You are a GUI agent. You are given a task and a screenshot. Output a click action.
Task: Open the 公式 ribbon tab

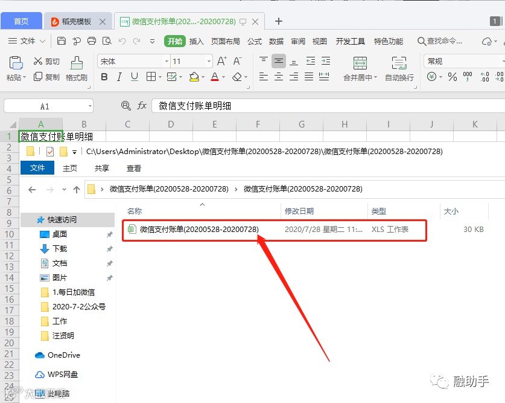[255, 41]
